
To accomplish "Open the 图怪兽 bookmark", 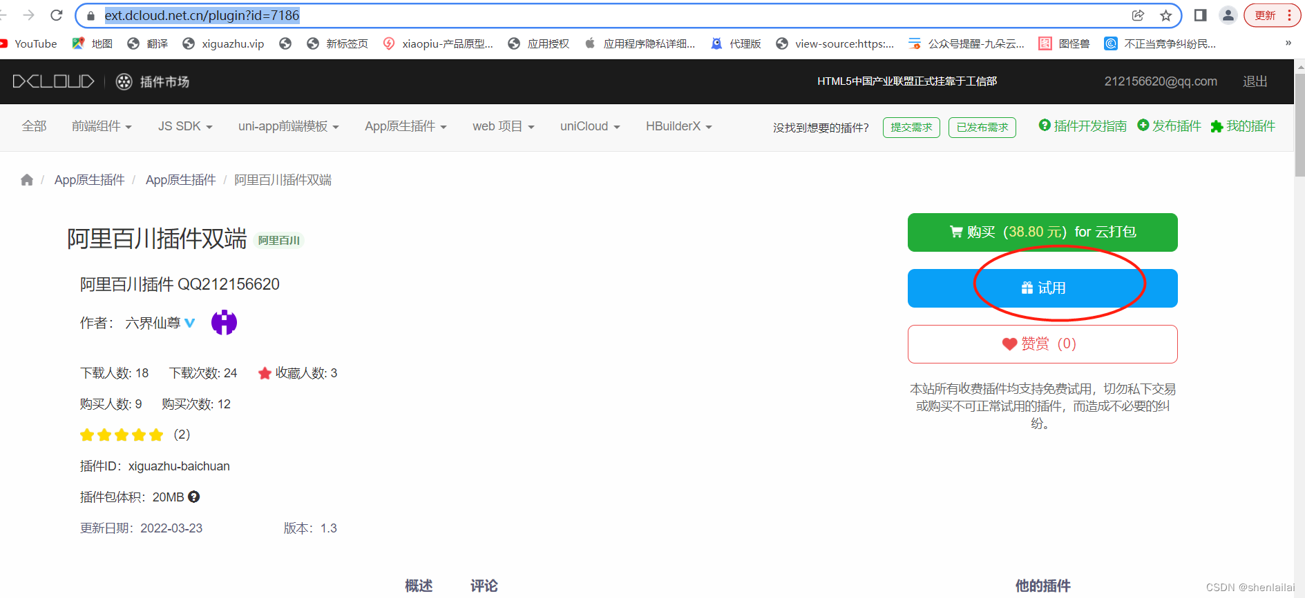I will pos(1065,43).
